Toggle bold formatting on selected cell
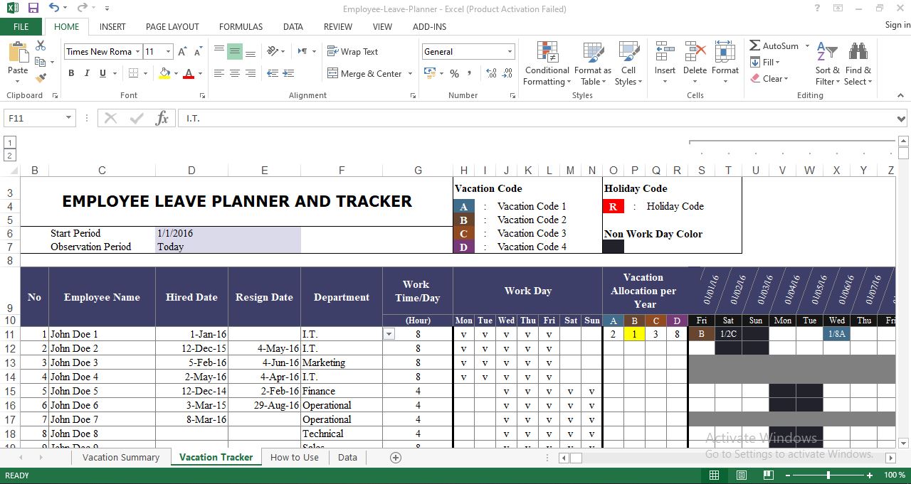 [x=70, y=72]
